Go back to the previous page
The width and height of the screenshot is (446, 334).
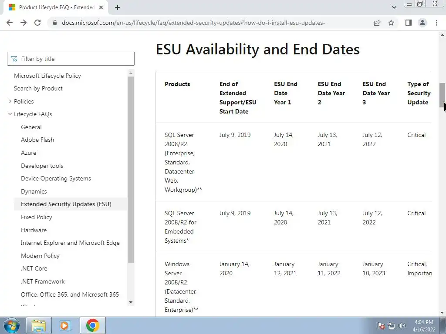[10, 23]
